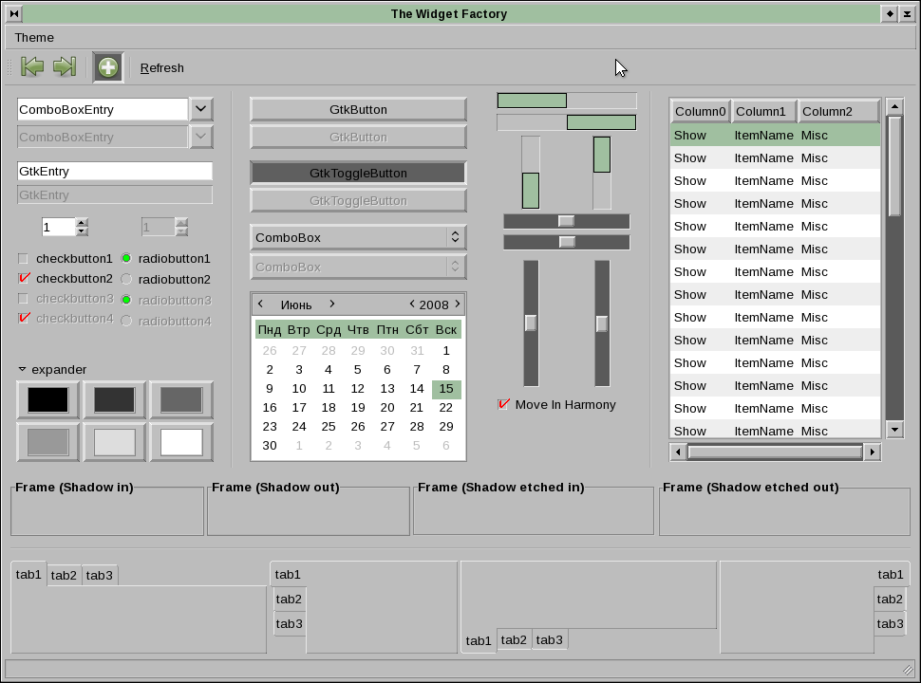Decrease the active spin button value
This screenshot has height=683, width=921.
[x=83, y=231]
